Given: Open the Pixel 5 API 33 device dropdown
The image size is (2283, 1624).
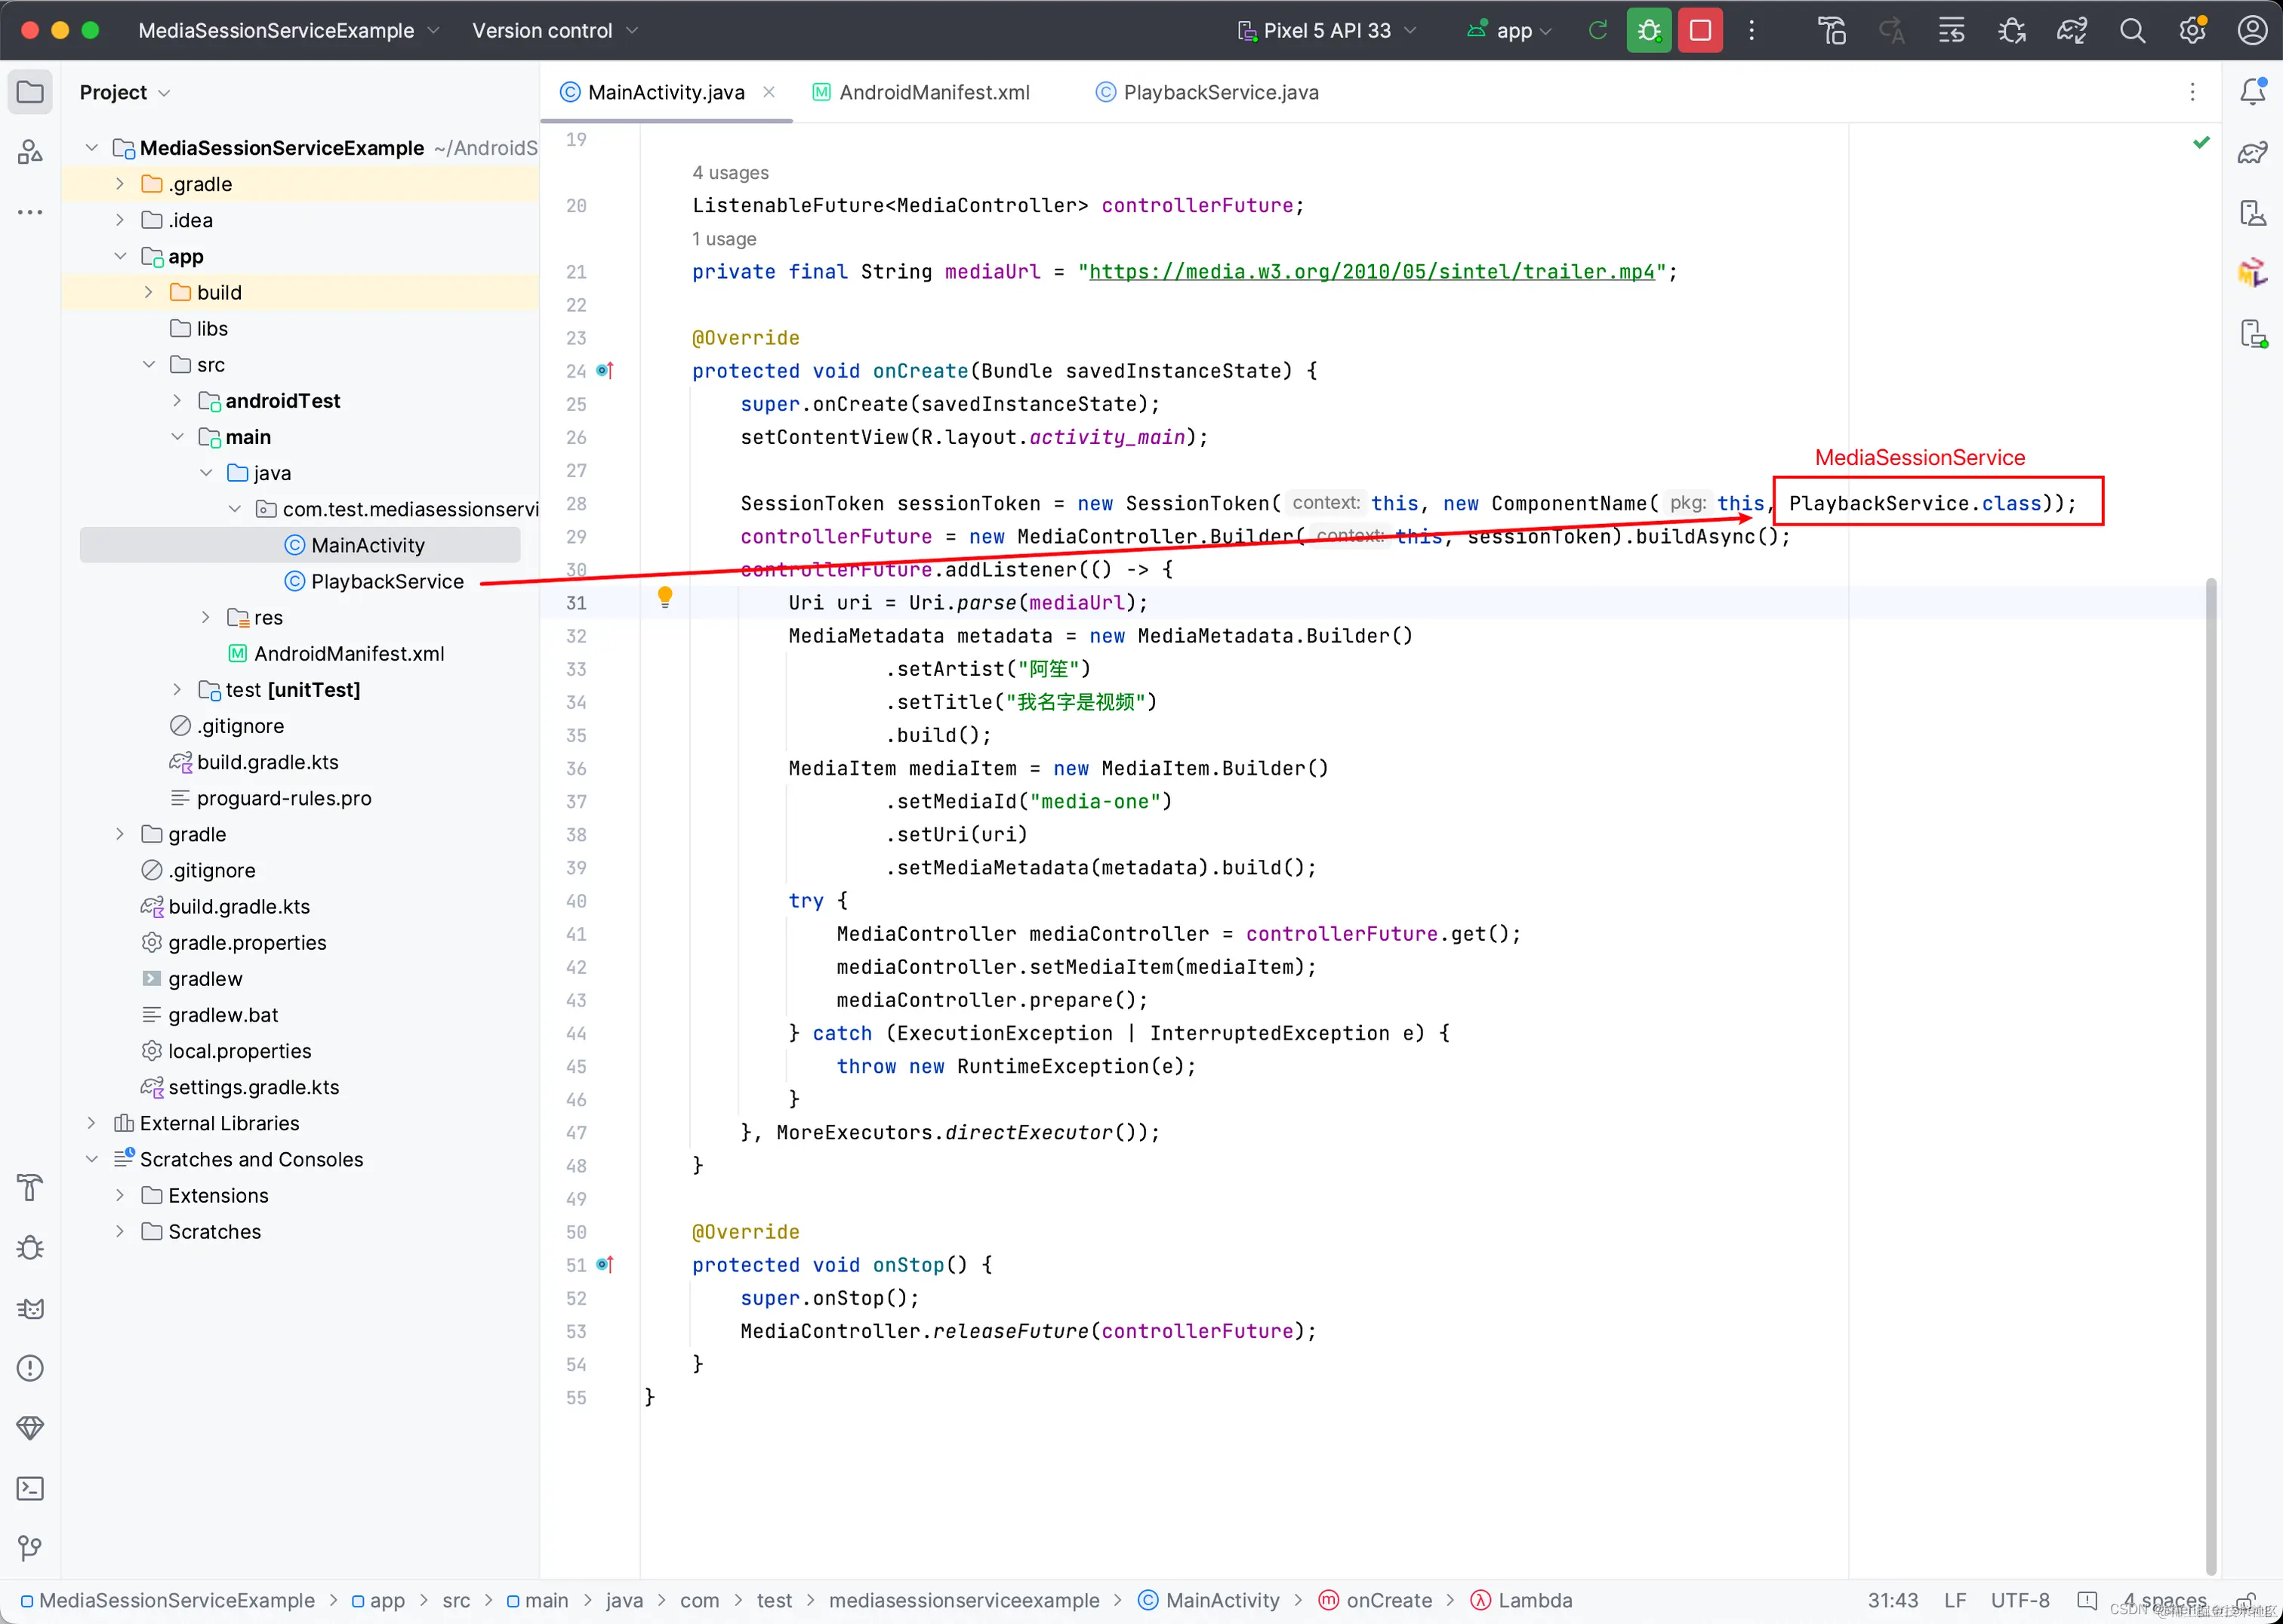Looking at the screenshot, I should coord(1326,30).
